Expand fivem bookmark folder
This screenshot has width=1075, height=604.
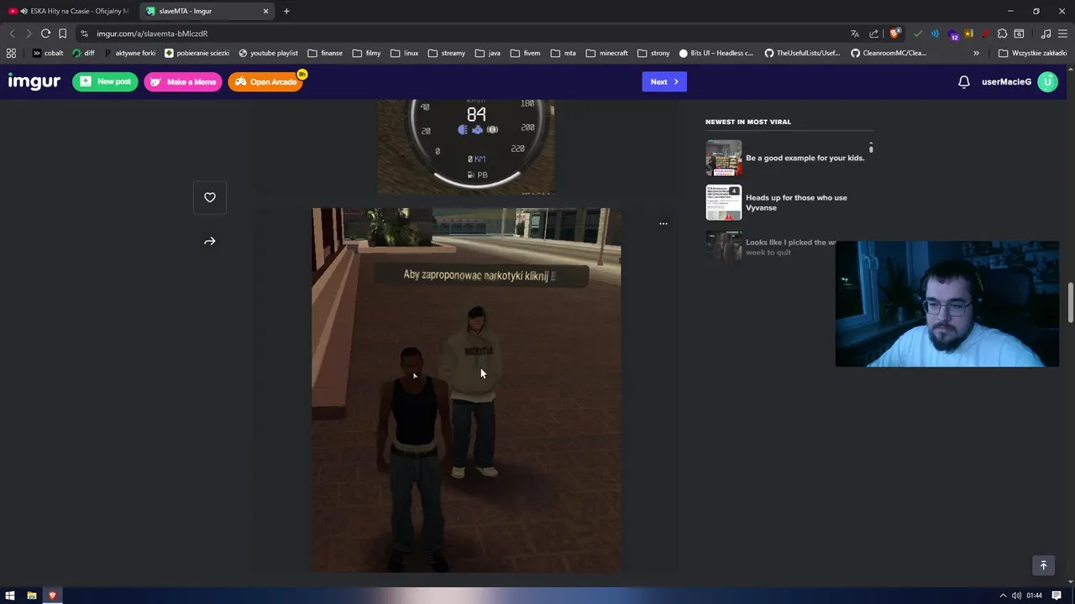coord(525,53)
